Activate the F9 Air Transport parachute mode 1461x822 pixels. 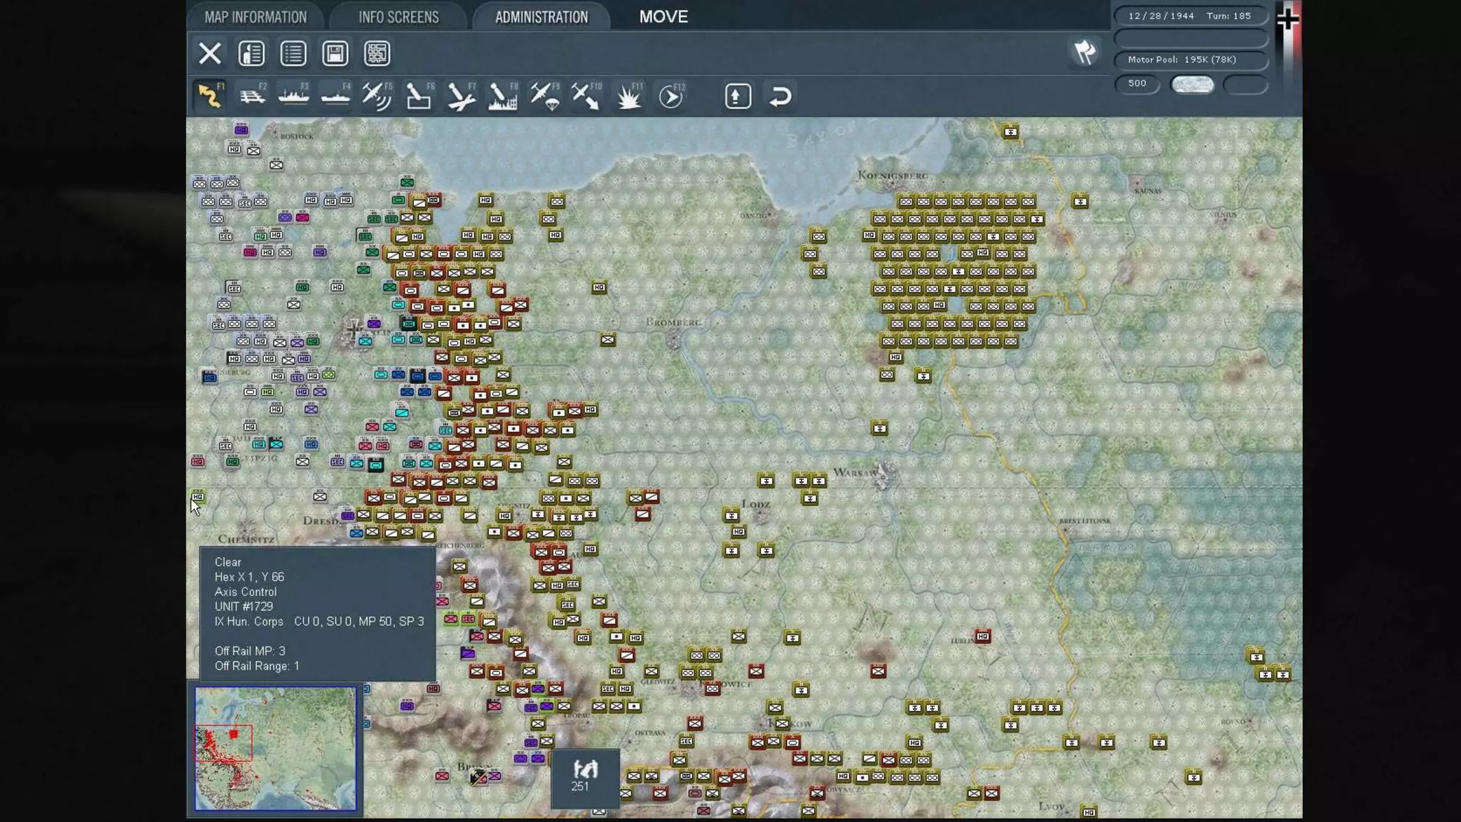click(544, 96)
